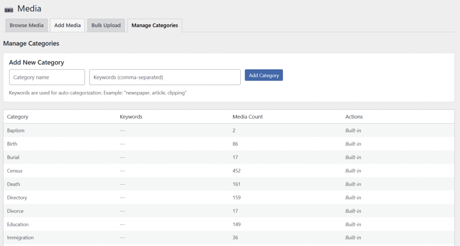This screenshot has width=460, height=246.
Task: Click the Keywords column header
Action: tap(131, 117)
